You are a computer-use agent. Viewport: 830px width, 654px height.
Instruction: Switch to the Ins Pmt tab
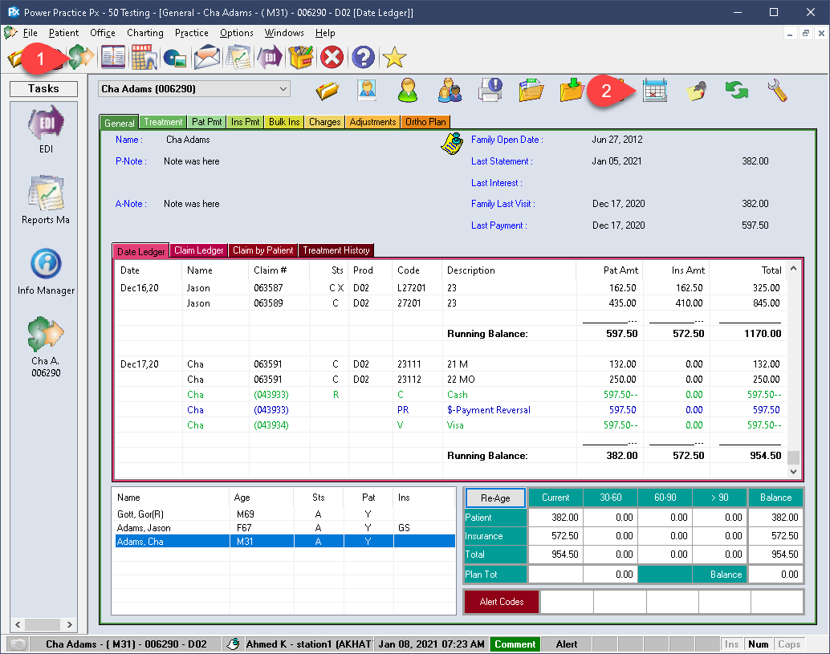(245, 122)
